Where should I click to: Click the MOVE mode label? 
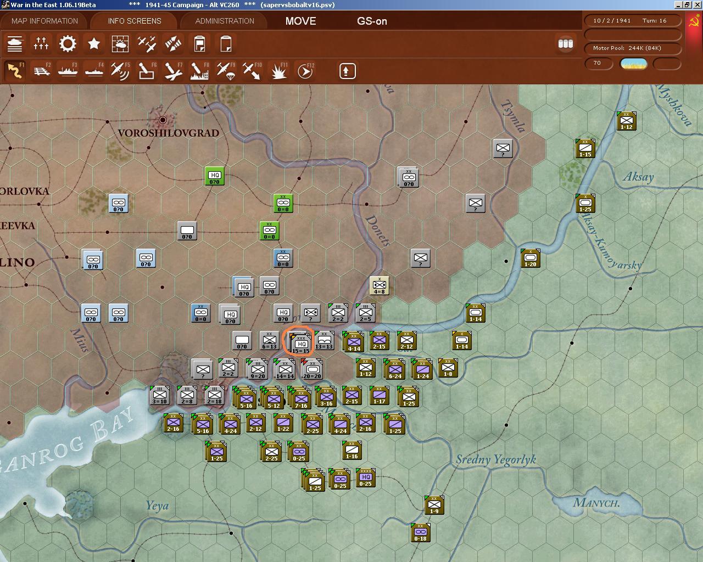click(300, 21)
